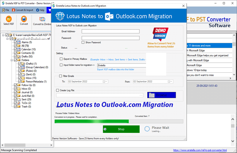Click the shopping cart icon in menu bar
This screenshot has width=237, height=153.
(x=49, y=10)
